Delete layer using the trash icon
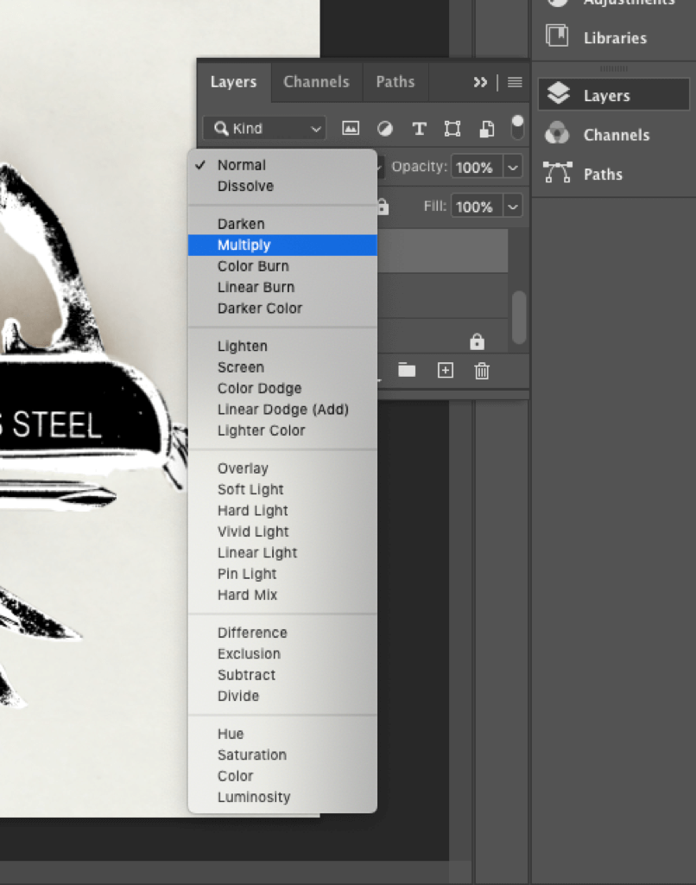Image resolution: width=696 pixels, height=885 pixels. (x=482, y=371)
